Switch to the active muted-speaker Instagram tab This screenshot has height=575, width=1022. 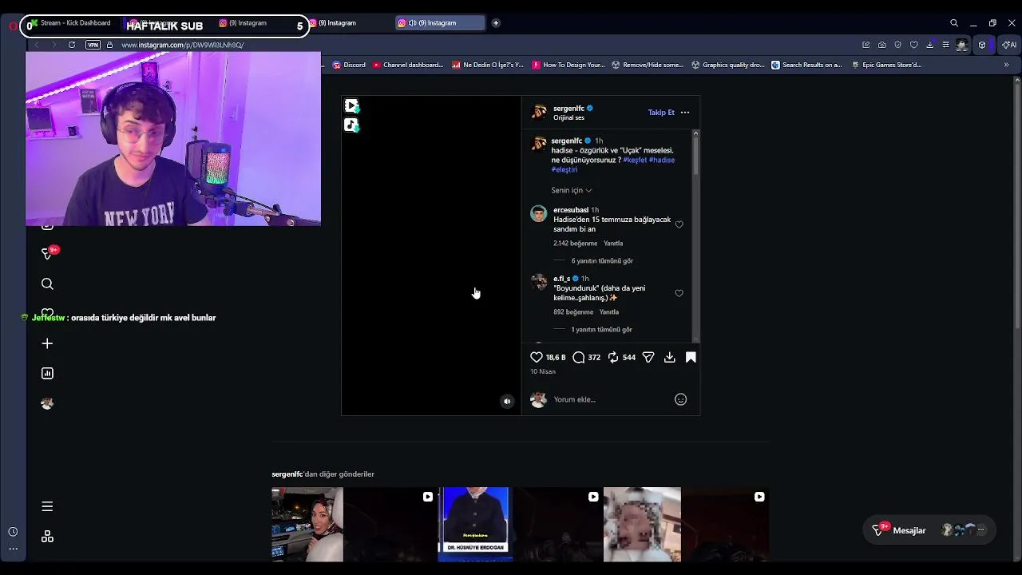coord(439,23)
